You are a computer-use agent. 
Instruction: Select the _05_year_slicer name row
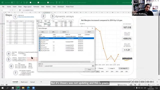tap(66, 43)
